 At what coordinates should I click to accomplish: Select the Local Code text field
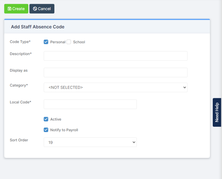coord(90,104)
